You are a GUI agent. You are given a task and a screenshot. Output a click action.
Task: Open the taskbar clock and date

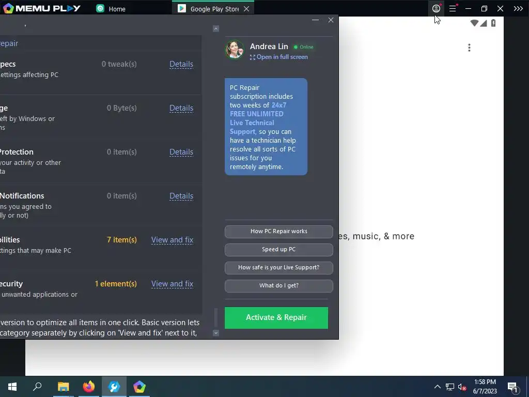(485, 387)
